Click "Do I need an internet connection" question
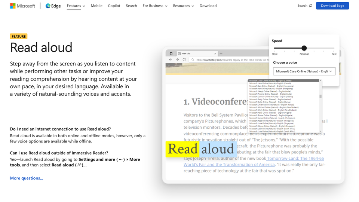359x202 pixels. pos(60,129)
